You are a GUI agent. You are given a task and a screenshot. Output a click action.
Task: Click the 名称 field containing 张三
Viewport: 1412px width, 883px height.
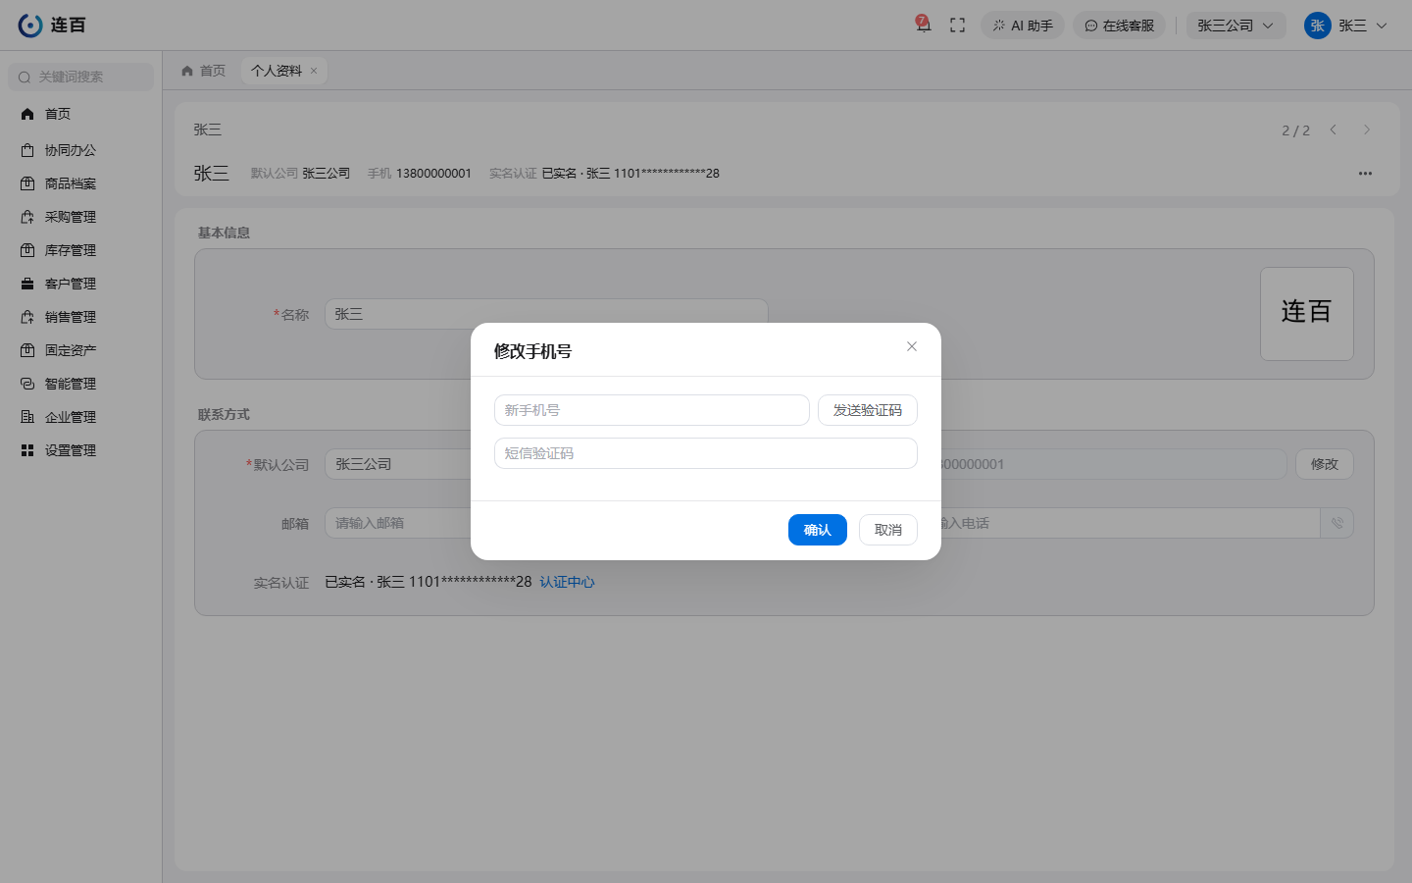546,314
